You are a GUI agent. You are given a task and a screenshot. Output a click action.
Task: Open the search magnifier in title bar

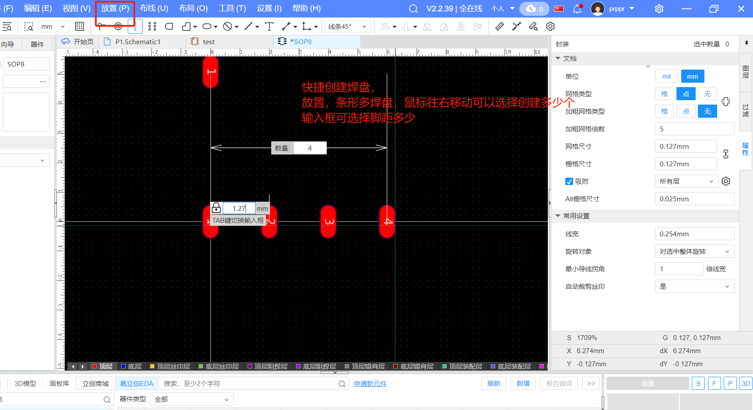tap(413, 9)
